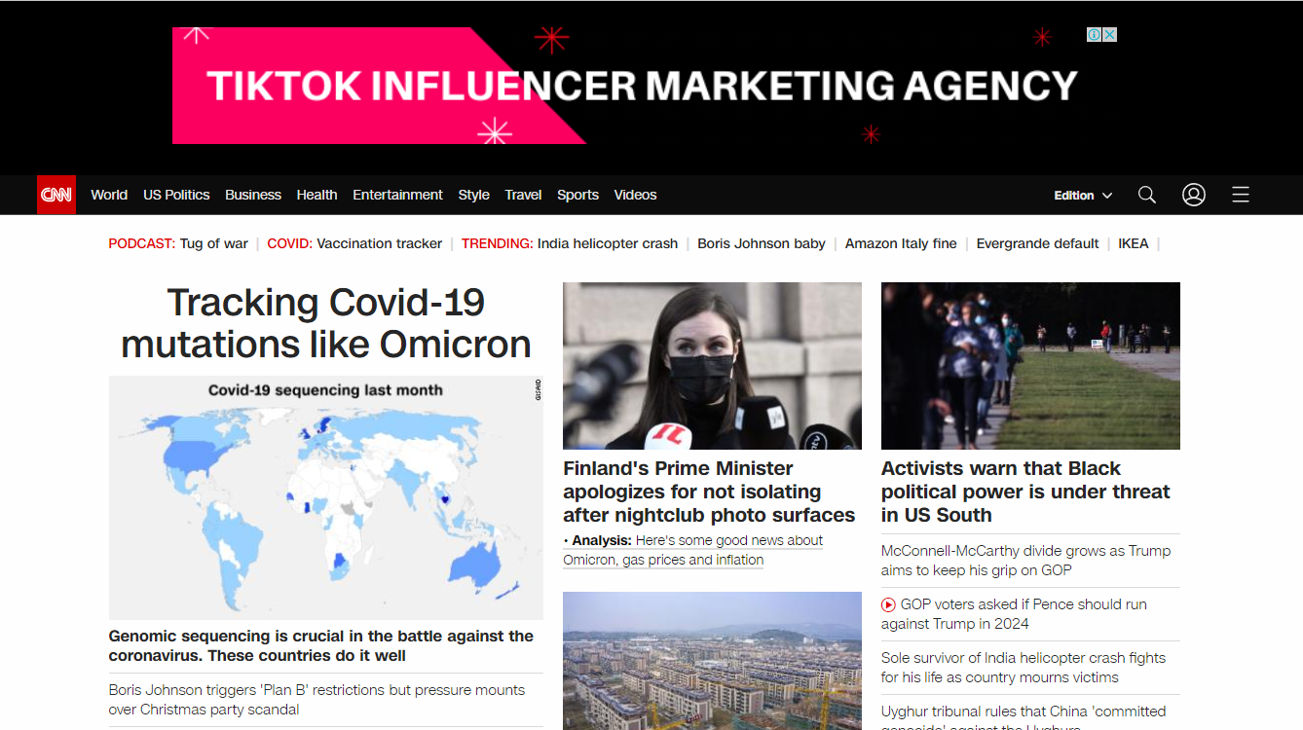Open the Finland Prime Minister photo
The height and width of the screenshot is (730, 1303).
712,366
